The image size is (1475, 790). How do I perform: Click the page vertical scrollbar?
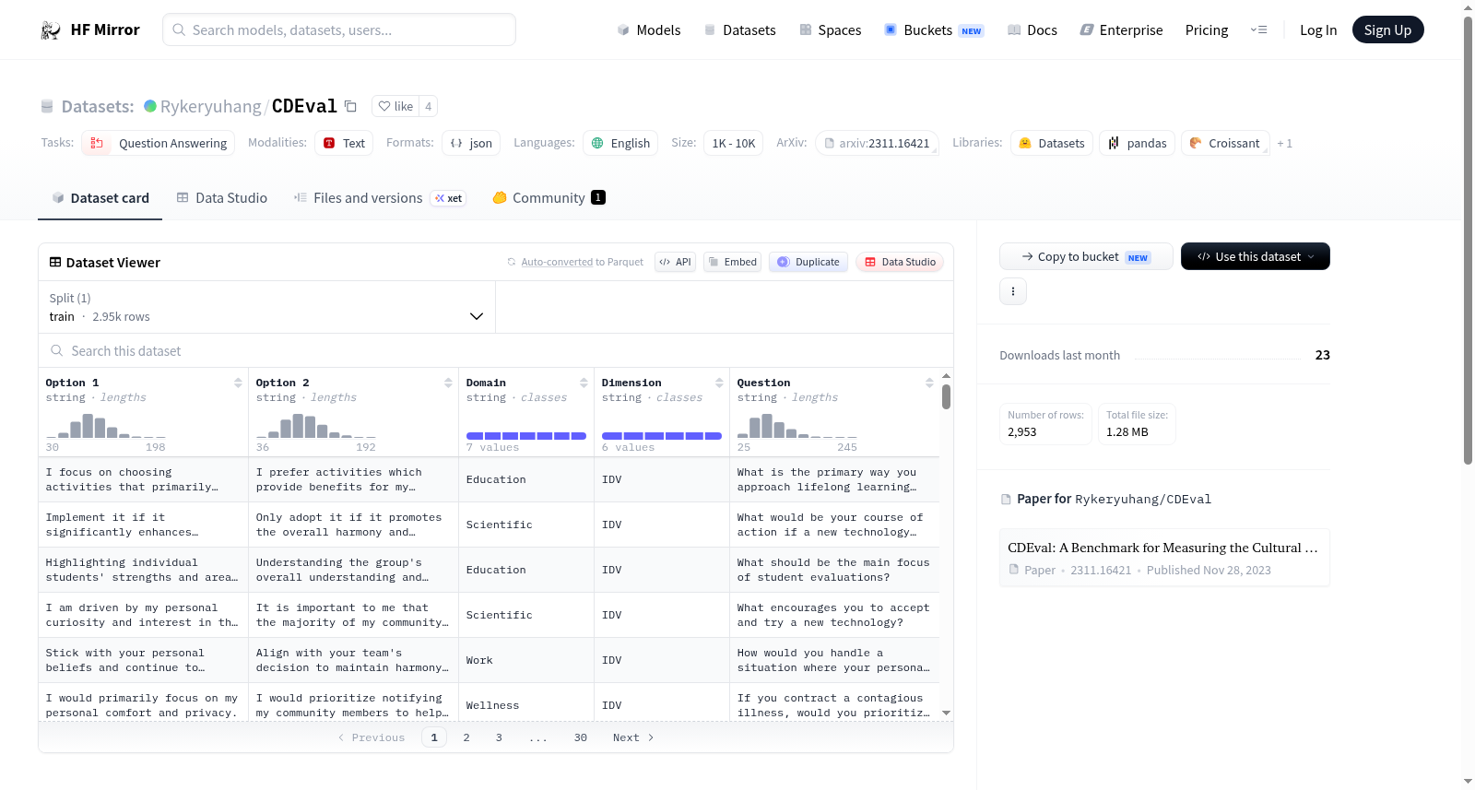pos(1469,240)
